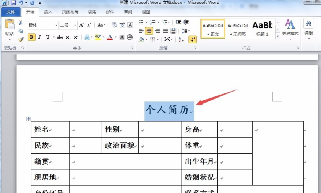Click the Sort A-Z icon

pyautogui.click(x=181, y=39)
